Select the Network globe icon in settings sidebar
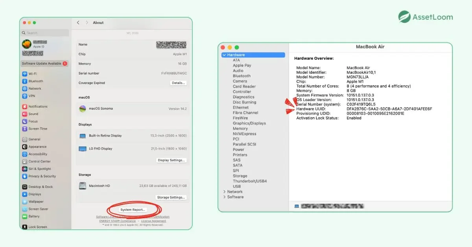 click(25, 88)
